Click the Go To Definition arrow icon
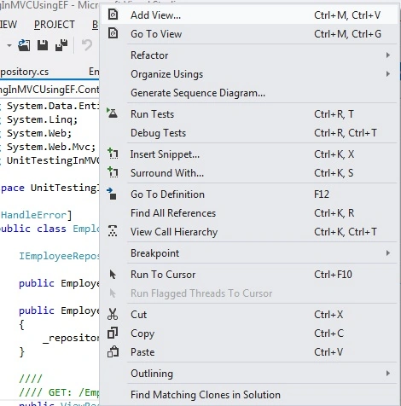Image resolution: width=401 pixels, height=406 pixels. click(x=112, y=194)
